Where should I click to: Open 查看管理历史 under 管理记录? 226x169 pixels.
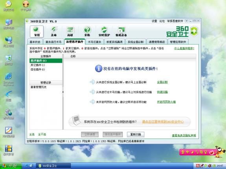point(39,87)
